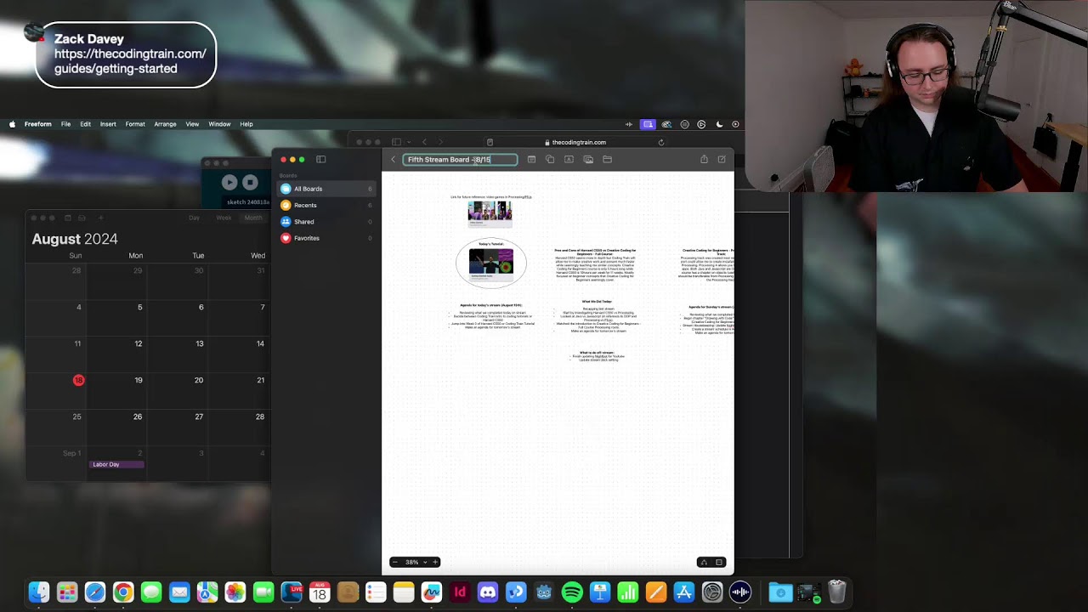Image resolution: width=1088 pixels, height=612 pixels.
Task: Open the 38% zoom level dropdown
Action: point(416,562)
